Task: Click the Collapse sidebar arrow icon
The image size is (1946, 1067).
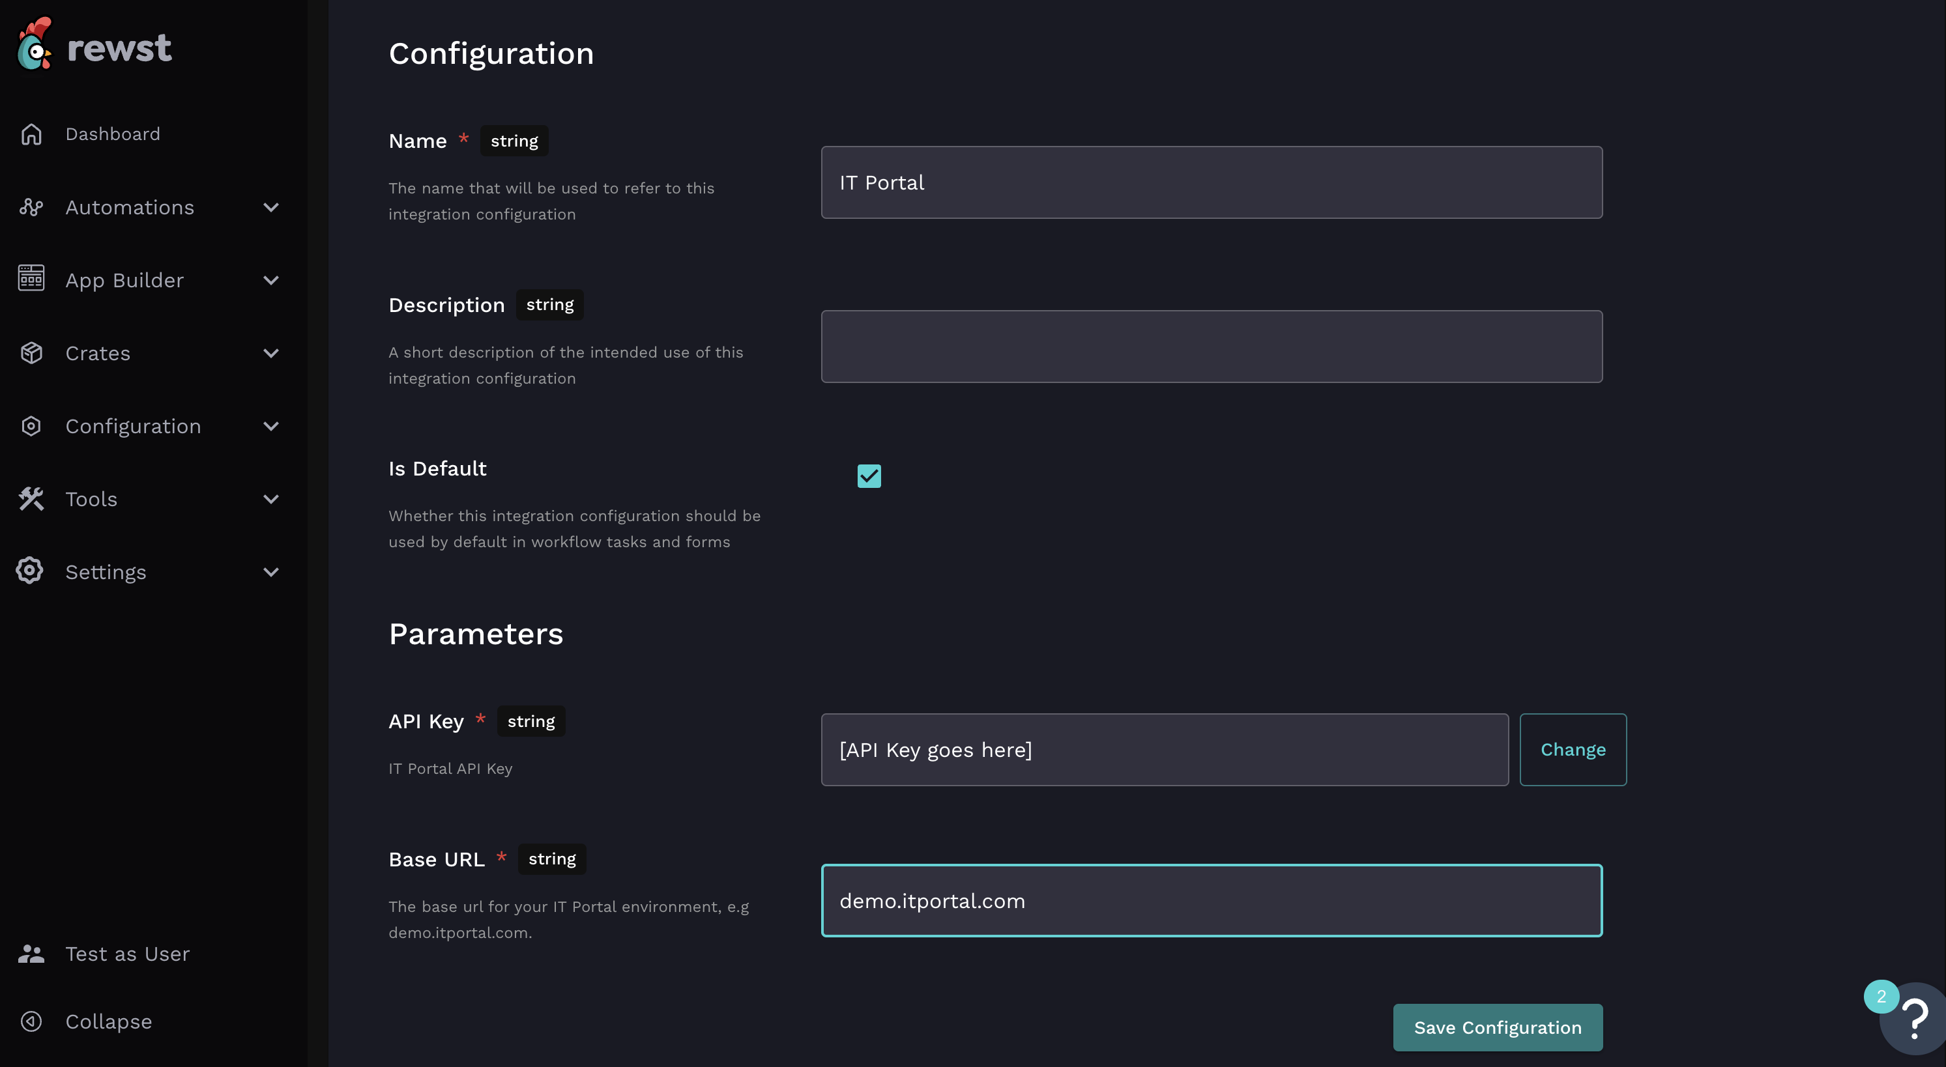Action: tap(31, 1021)
